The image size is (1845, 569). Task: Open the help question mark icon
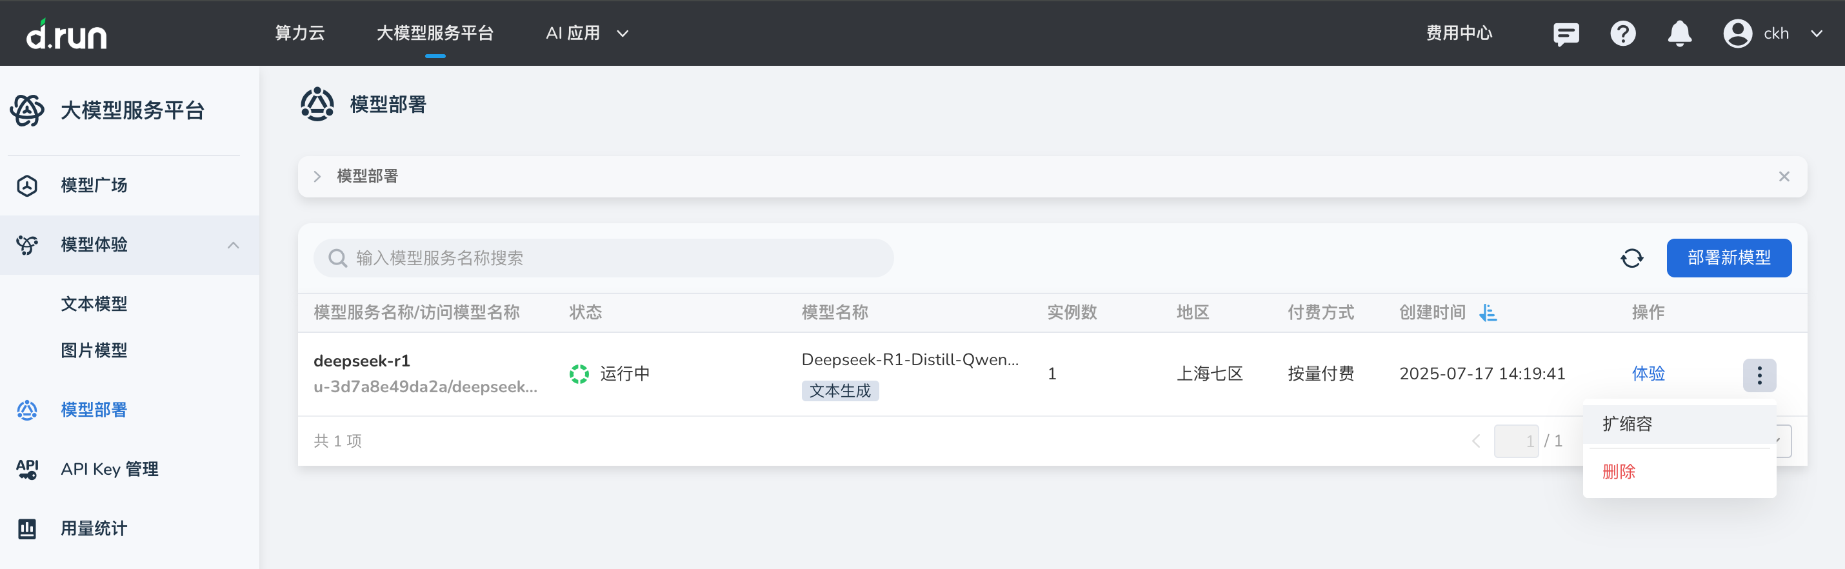coord(1622,34)
